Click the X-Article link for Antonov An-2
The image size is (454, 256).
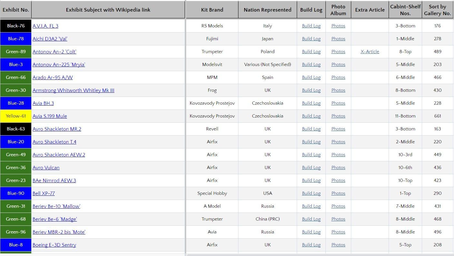(370, 52)
